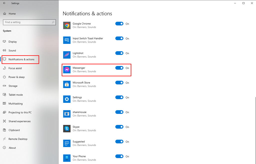The width and height of the screenshot is (256, 164).
Task: Click the Projecting to this PC icon
Action: (x=4, y=112)
